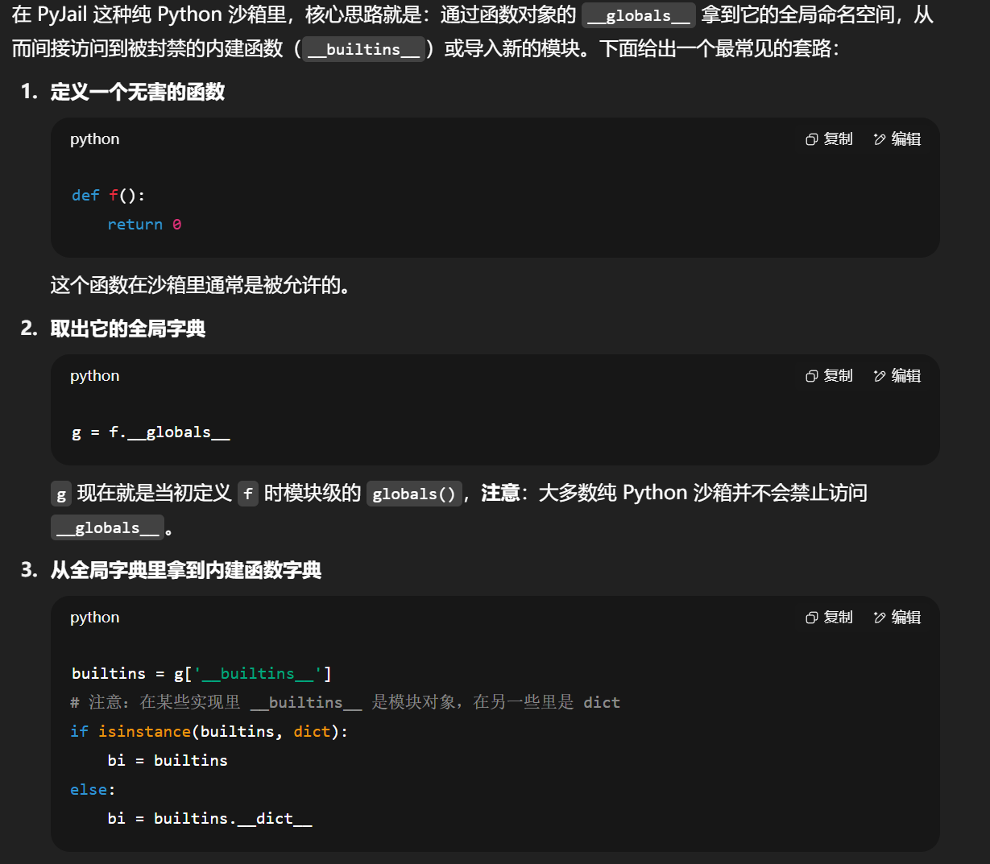The width and height of the screenshot is (990, 864).
Task: Click copy icon in 'g = f.__globals__' block
Action: 811,376
